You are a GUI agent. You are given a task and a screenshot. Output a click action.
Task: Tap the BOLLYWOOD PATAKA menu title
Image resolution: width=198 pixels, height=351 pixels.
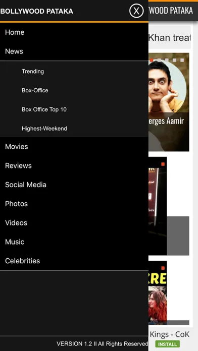tap(36, 11)
